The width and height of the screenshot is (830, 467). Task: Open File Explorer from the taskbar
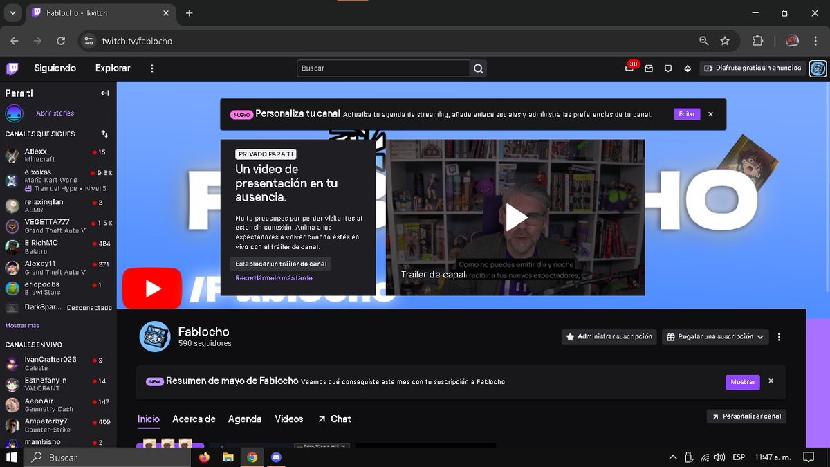point(228,457)
